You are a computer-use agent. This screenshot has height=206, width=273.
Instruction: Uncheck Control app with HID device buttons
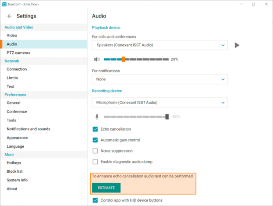(95, 200)
